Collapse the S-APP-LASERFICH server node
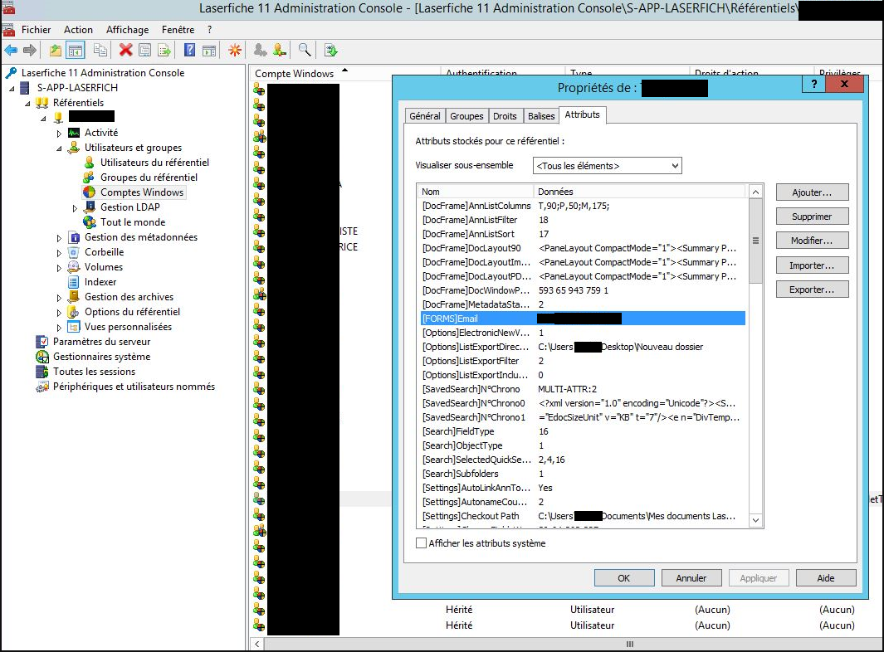The height and width of the screenshot is (652, 884). pyautogui.click(x=12, y=89)
